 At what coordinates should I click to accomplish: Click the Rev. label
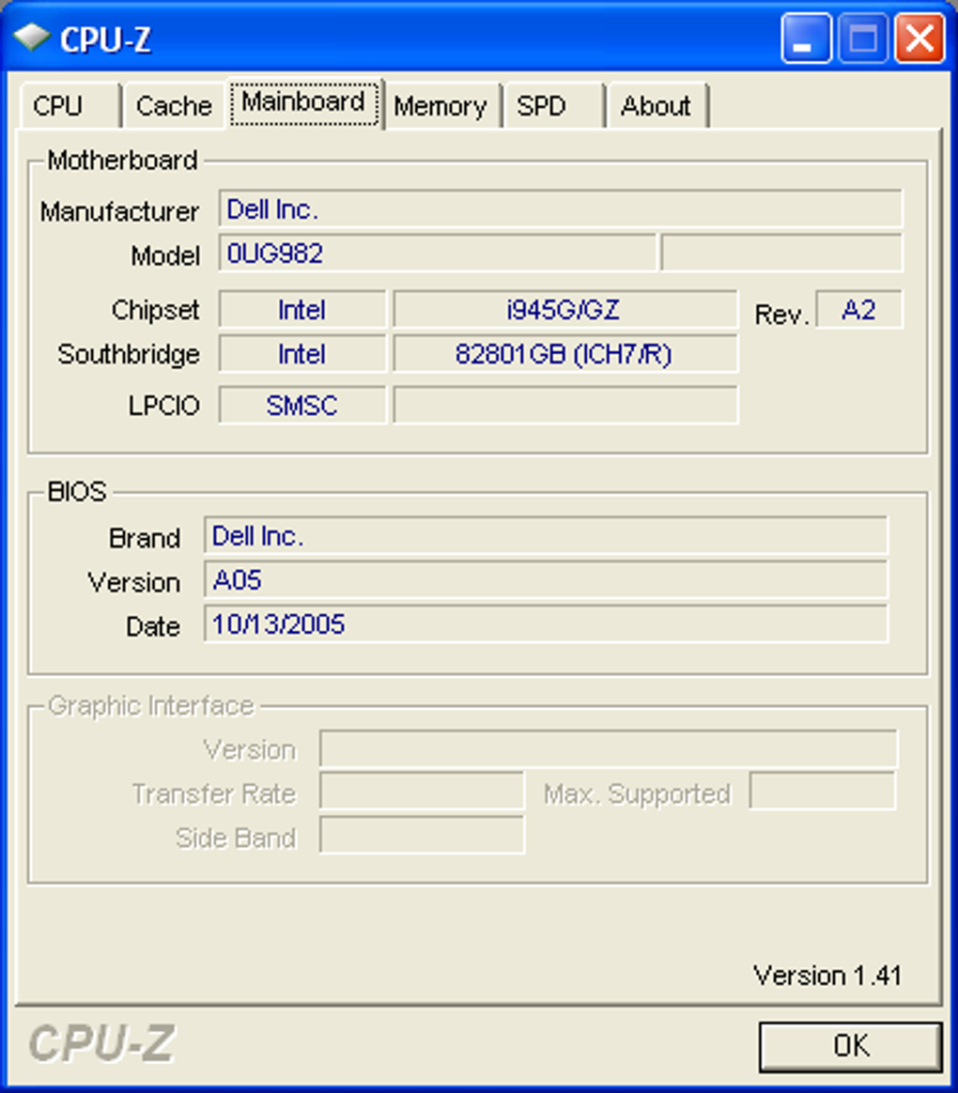781,315
